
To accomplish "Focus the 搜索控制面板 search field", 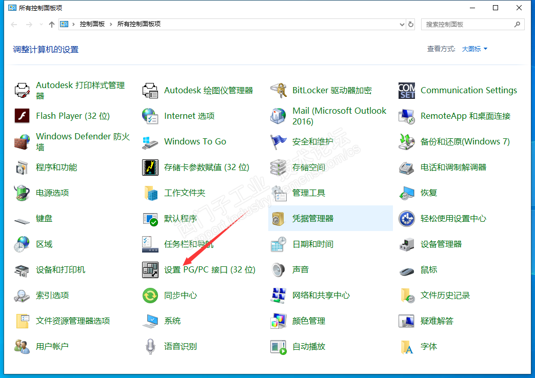I will pos(473,24).
